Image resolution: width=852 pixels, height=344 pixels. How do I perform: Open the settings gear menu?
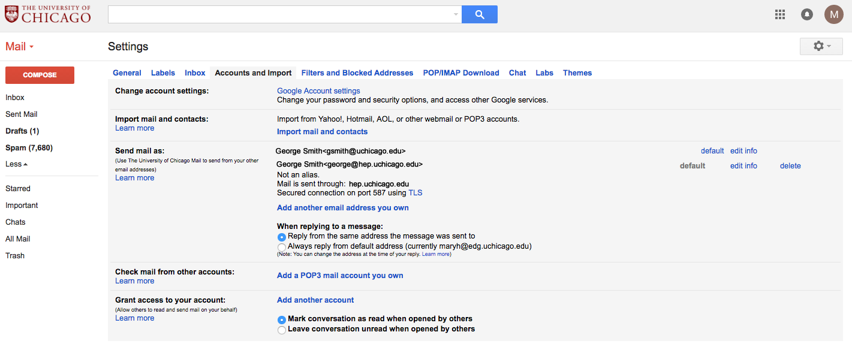tap(821, 46)
